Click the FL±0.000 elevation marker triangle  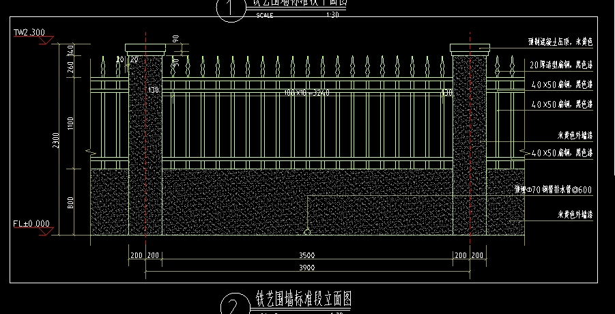(46, 232)
